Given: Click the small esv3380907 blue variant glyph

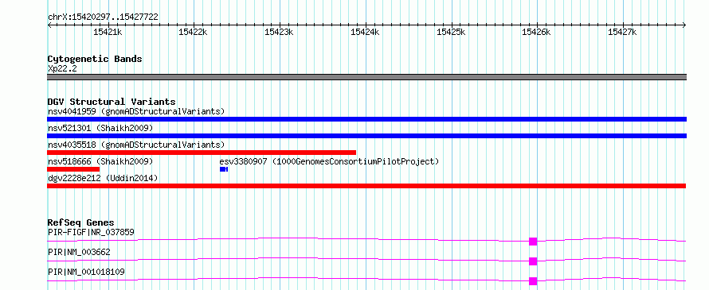Looking at the screenshot, I should (x=224, y=169).
